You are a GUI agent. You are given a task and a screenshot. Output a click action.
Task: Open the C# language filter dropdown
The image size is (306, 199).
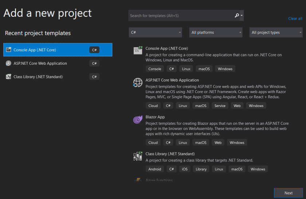(x=155, y=32)
